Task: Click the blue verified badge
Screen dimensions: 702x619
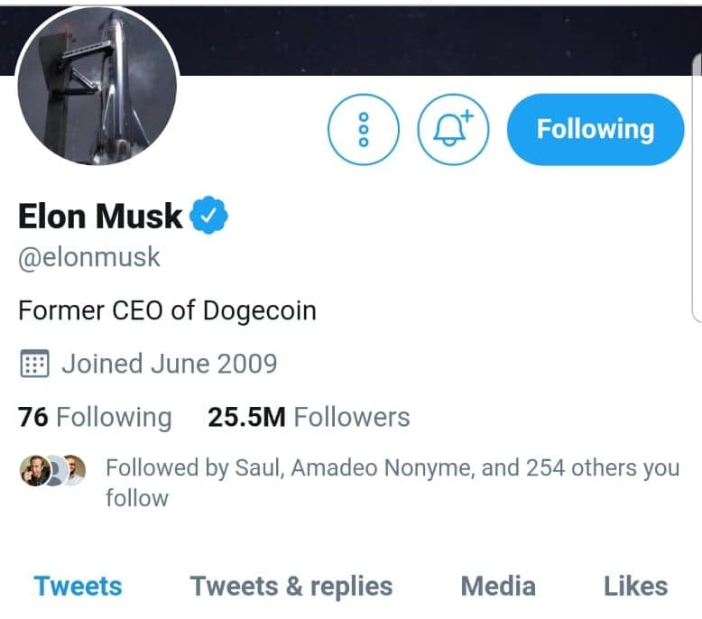Action: 212,217
